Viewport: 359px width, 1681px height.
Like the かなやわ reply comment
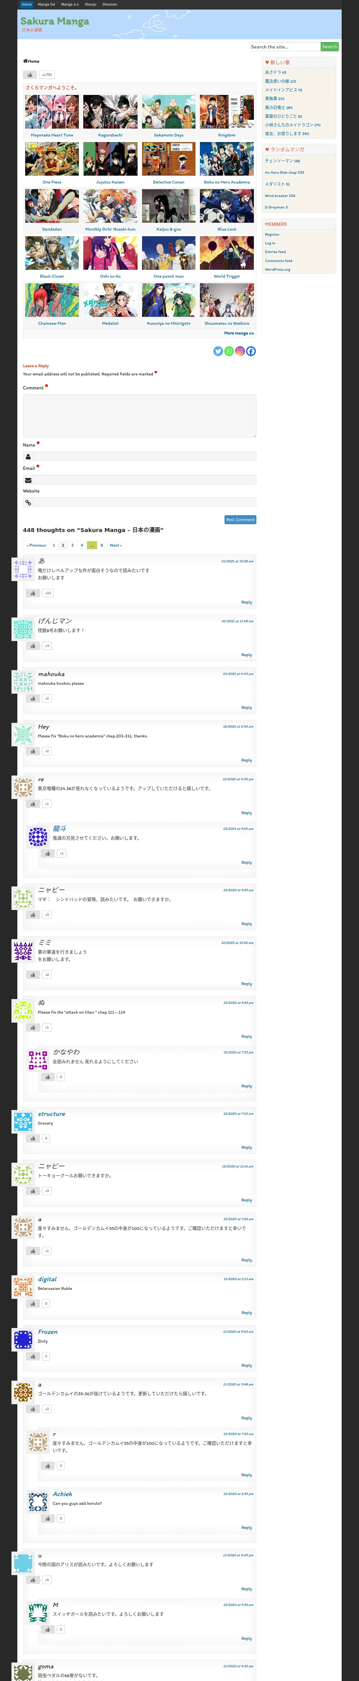click(x=48, y=1077)
